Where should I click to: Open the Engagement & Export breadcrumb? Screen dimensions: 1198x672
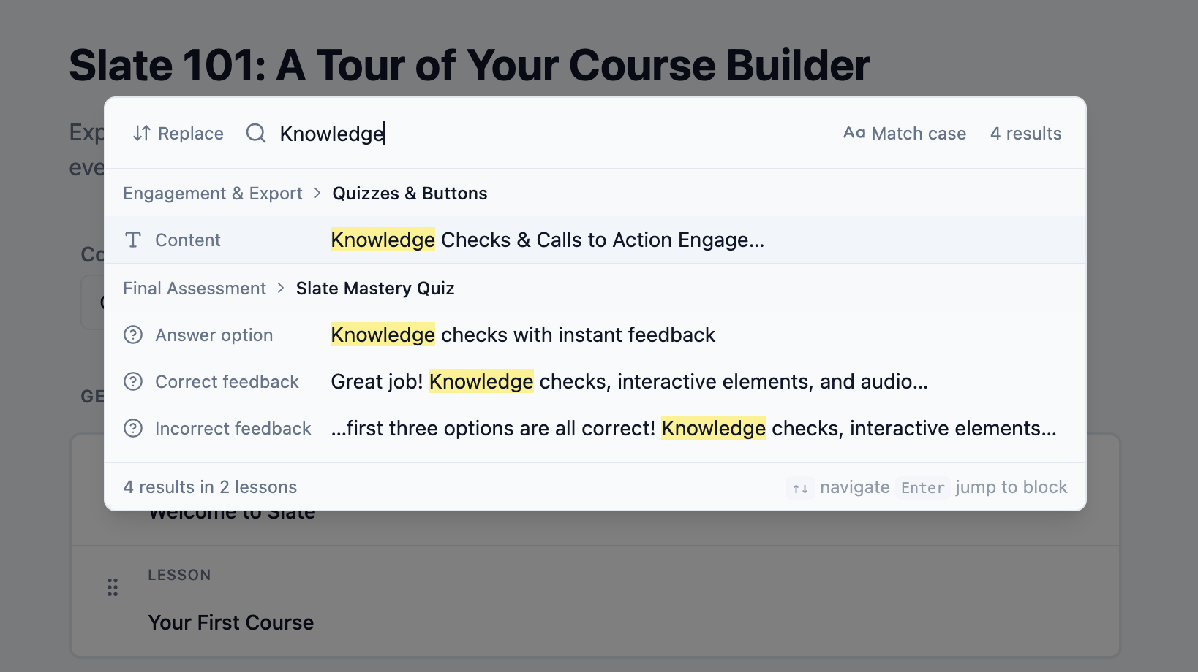[212, 193]
